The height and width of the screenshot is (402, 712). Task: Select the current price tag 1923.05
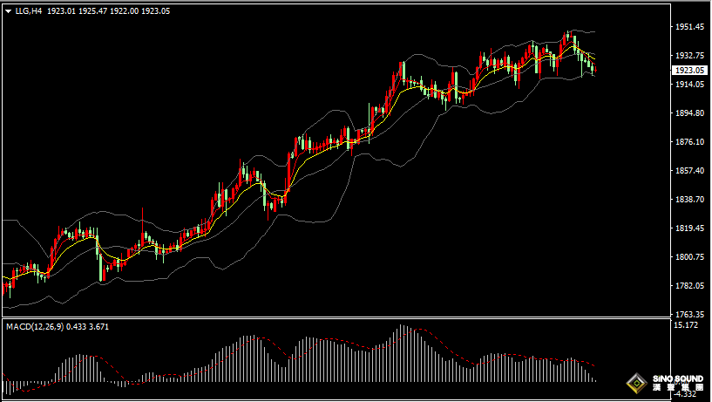[x=689, y=70]
